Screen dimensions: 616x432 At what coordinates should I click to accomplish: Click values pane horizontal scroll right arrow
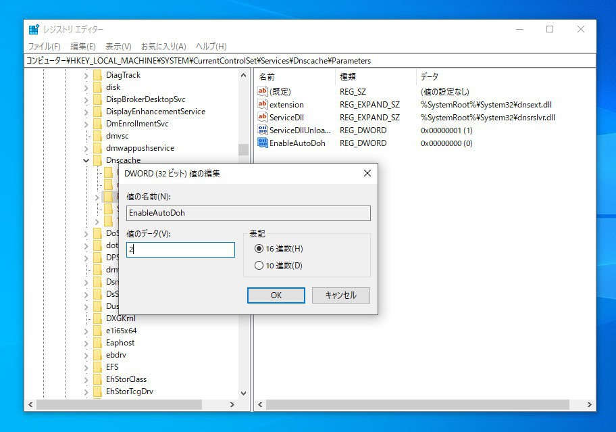pyautogui.click(x=589, y=404)
